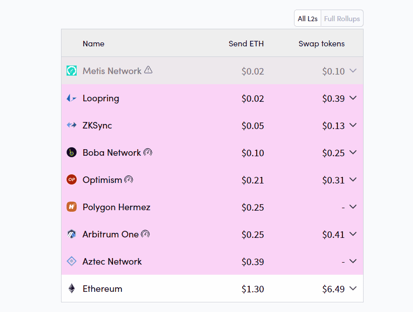This screenshot has height=312, width=413.
Task: Click the Polygon Hermez logo icon
Action: coord(72,207)
